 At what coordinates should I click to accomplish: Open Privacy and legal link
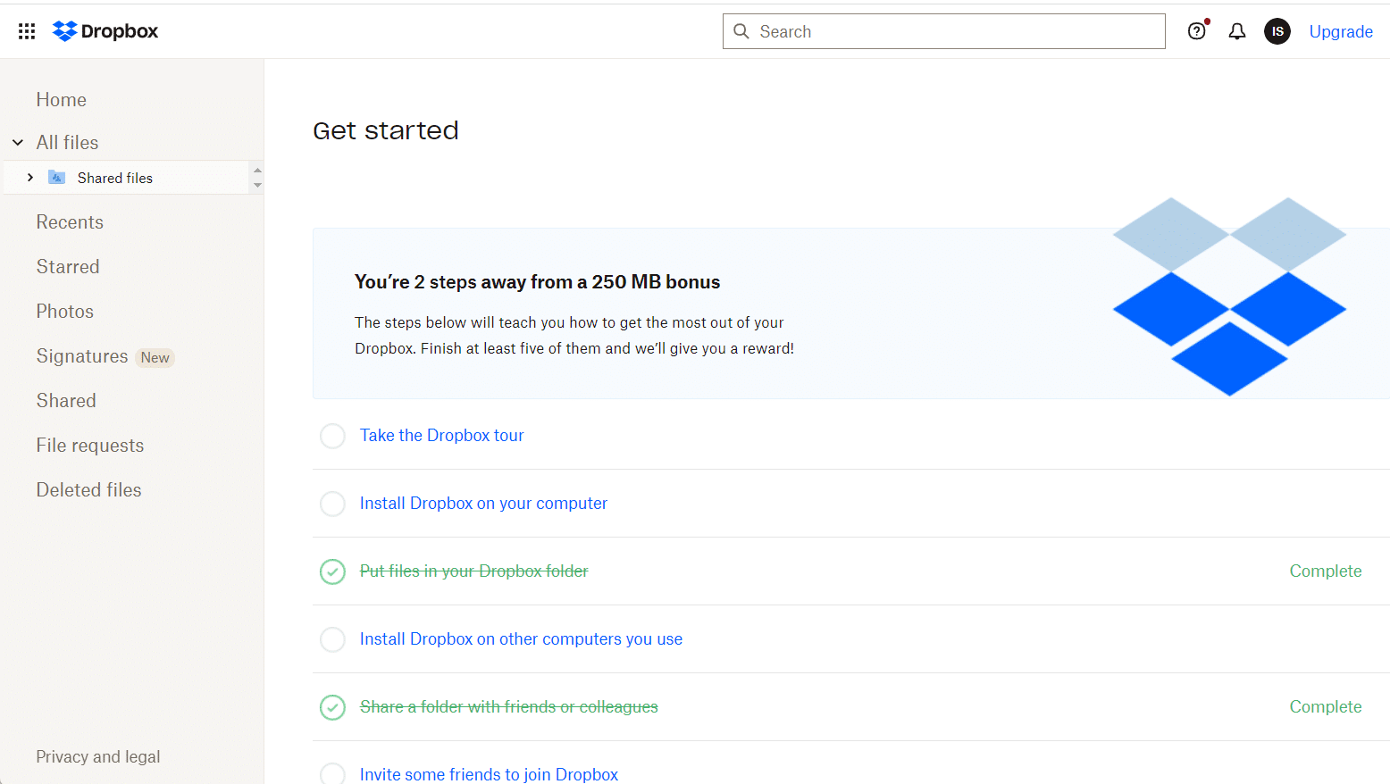(98, 756)
